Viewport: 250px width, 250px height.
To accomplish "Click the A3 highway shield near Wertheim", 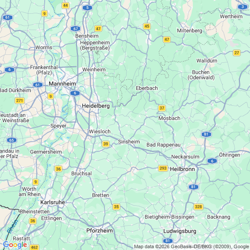I will (242, 7).
